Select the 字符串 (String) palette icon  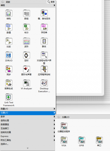(44, 27)
